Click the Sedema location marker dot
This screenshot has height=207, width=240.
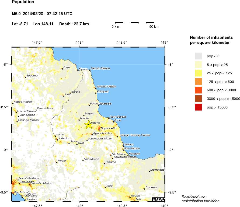[26, 77]
